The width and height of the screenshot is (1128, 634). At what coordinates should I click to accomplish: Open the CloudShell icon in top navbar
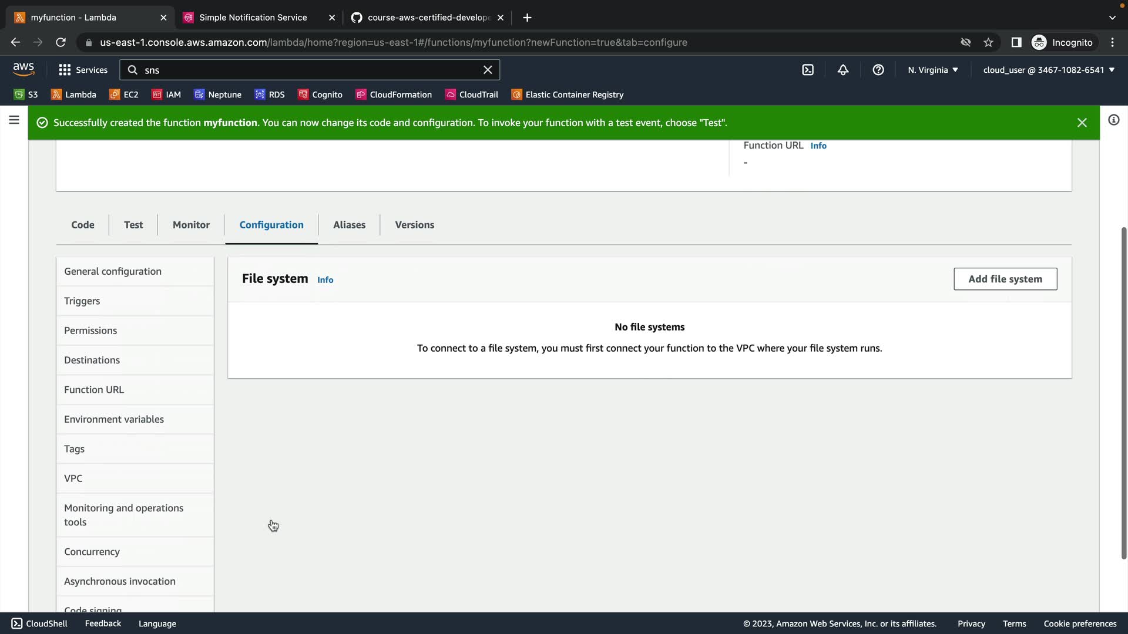(x=808, y=70)
